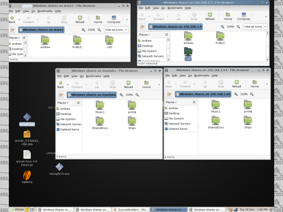Screen dimensions: 283x212
Task: Open the andrew folder in store1 window
Action: coord(45,41)
